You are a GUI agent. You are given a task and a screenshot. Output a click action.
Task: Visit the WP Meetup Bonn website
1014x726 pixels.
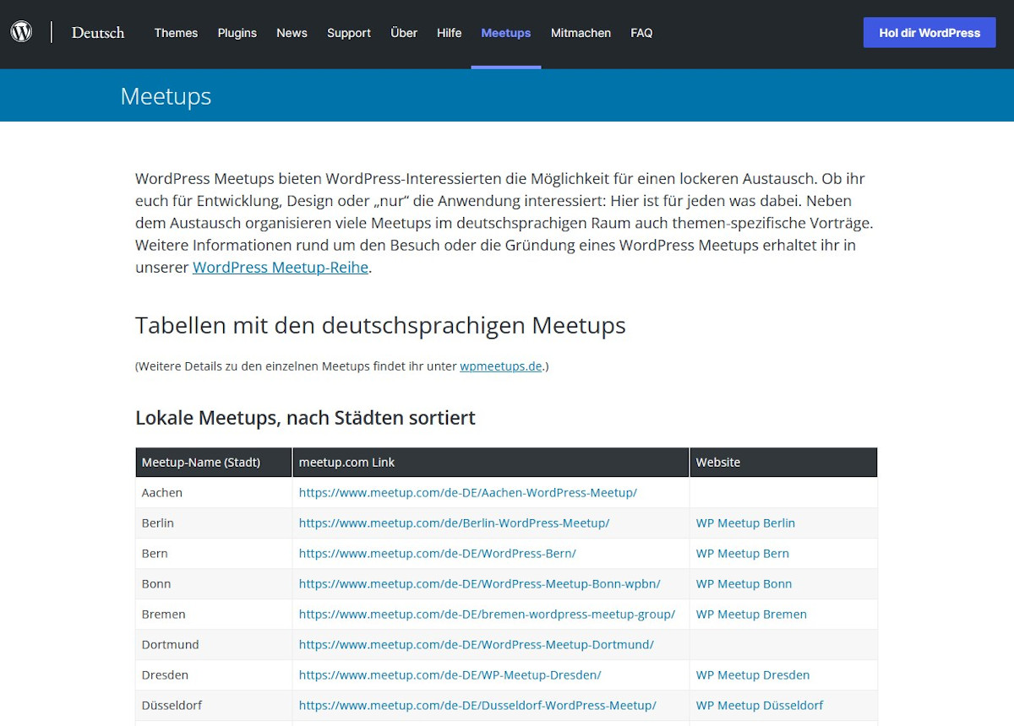click(744, 584)
